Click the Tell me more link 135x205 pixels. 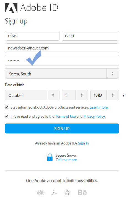pyautogui.click(x=66, y=160)
